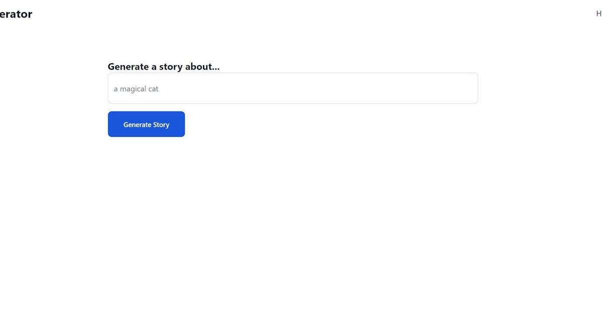Click the 'Generate a story about...' label

tap(164, 67)
